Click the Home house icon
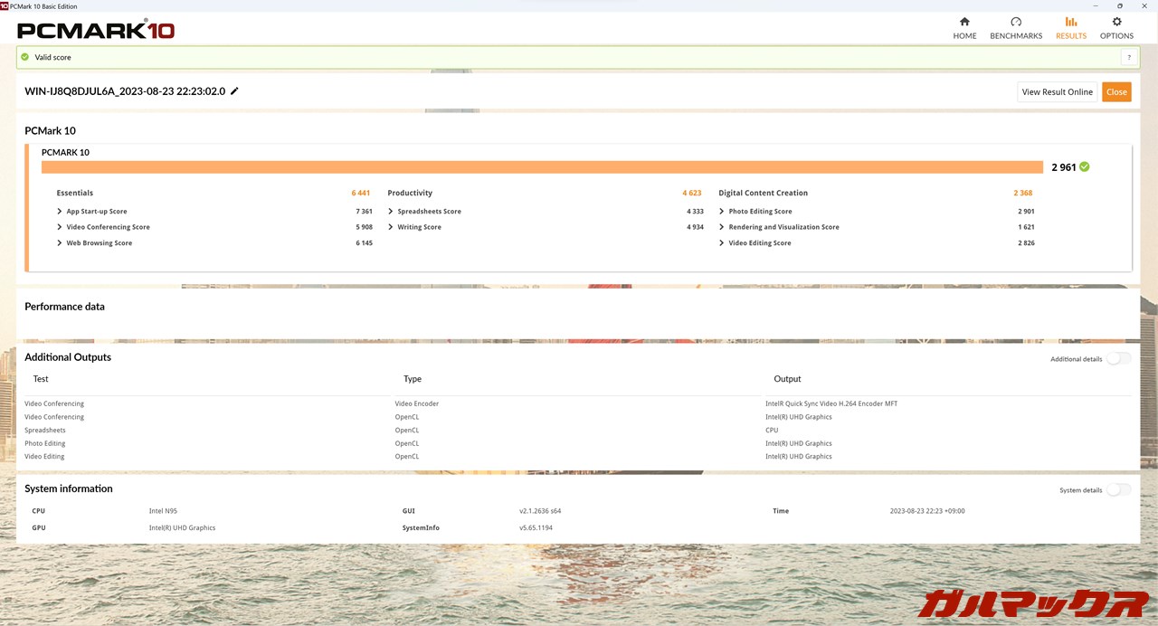1158x626 pixels. click(x=964, y=22)
